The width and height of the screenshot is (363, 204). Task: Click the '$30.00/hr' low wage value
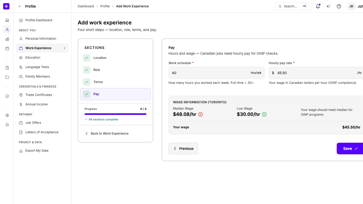[x=248, y=114]
